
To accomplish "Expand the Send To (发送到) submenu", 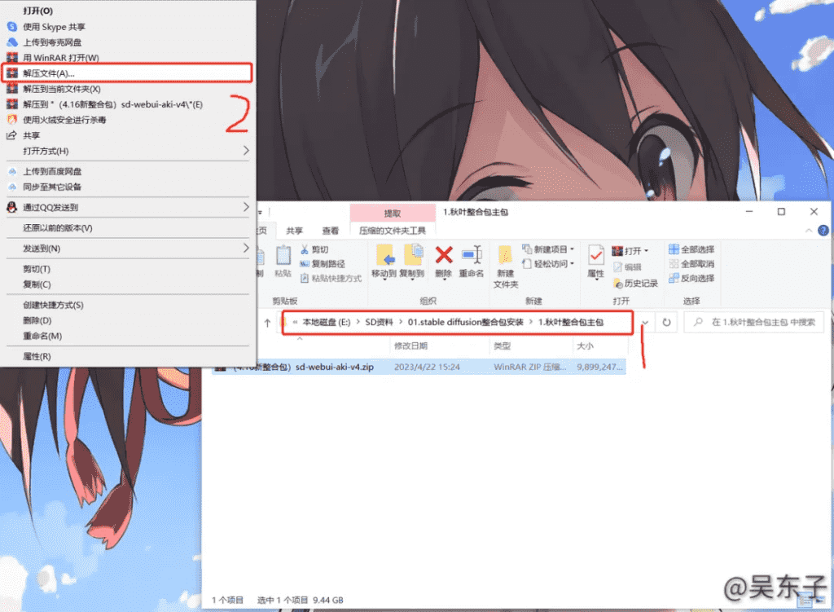I will [122, 248].
